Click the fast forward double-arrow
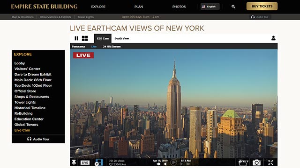The width and height of the screenshot is (300, 168). 188,164
